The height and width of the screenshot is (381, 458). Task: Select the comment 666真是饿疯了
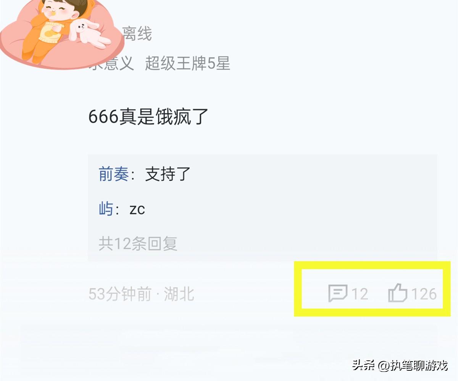tap(148, 116)
